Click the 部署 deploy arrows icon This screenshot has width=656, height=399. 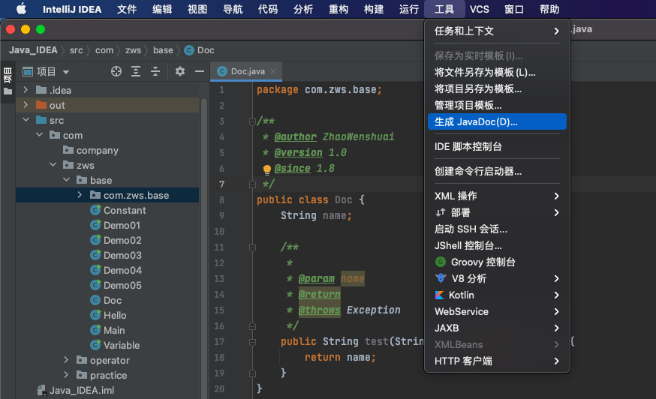pos(440,212)
